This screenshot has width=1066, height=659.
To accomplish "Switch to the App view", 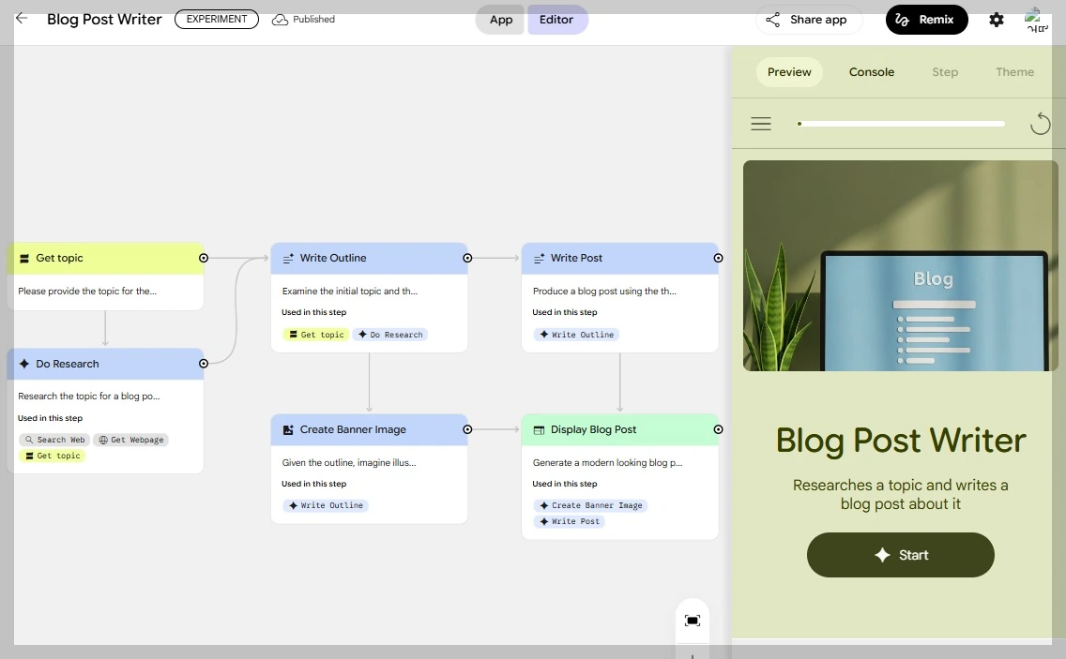I will pyautogui.click(x=501, y=20).
